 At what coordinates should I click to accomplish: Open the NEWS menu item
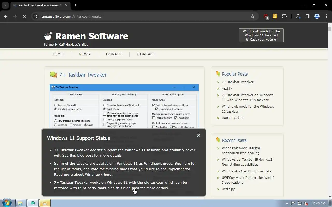[x=84, y=54]
